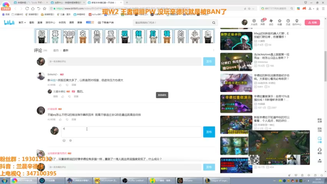This screenshot has width=327, height=184.
Task: Open the WeGame taskbar button
Action: point(189,180)
